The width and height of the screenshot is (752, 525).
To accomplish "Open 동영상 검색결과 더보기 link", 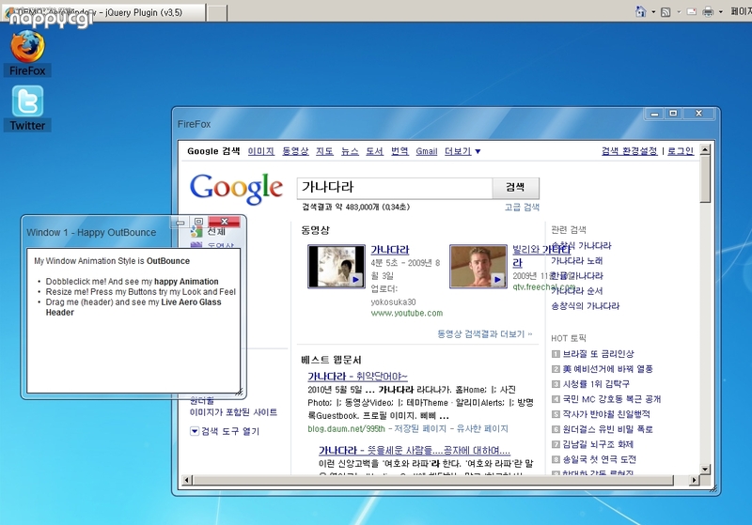I will 484,333.
